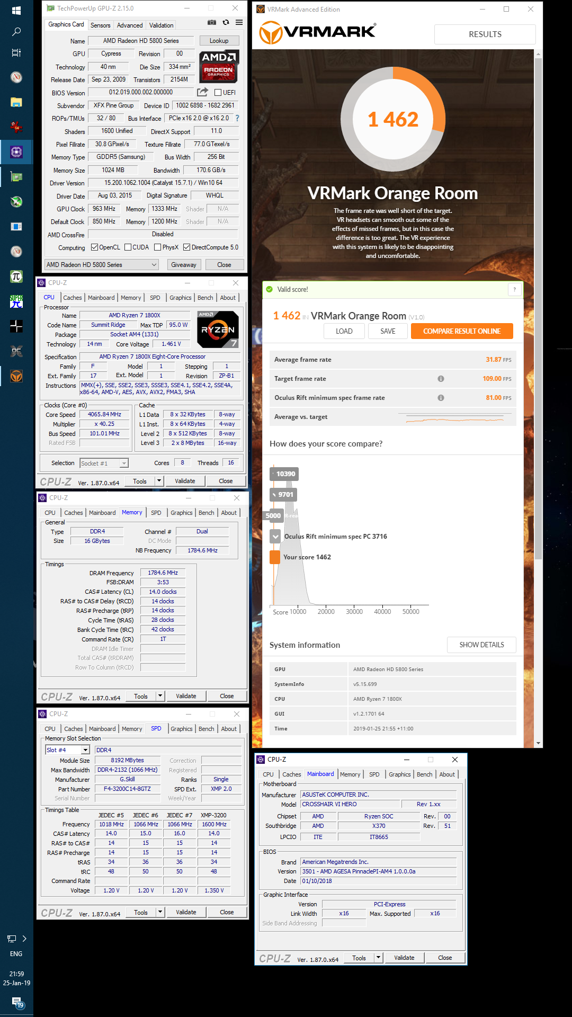Open the Action Center notifications icon
This screenshot has height=1017, width=572.
tap(18, 1003)
